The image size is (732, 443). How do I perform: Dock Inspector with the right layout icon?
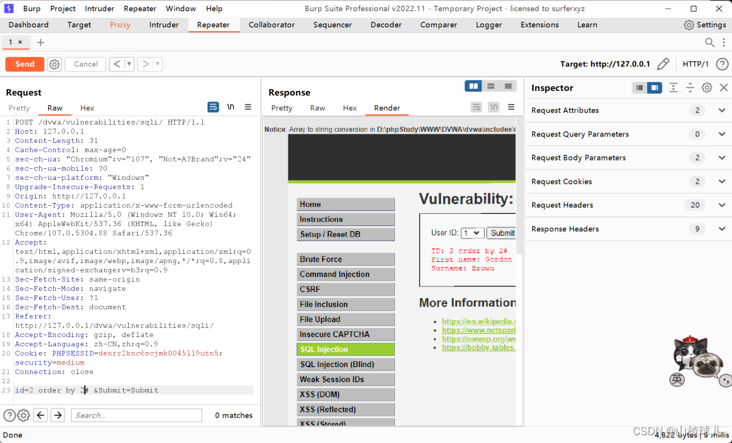tap(655, 88)
